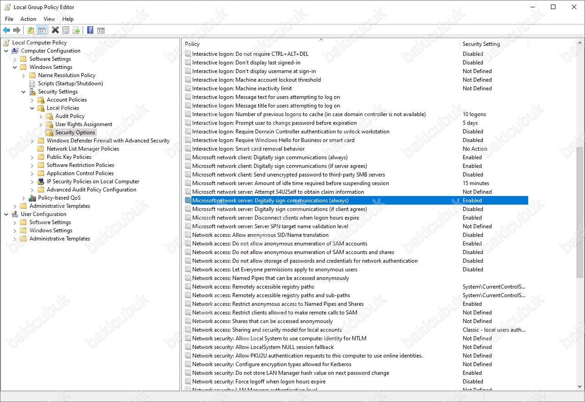Click the Scripts (Startup/Shutdown) icon
Screen dimensions: 585x402
click(x=32, y=83)
